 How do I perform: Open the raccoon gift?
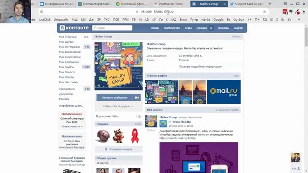pos(118,136)
